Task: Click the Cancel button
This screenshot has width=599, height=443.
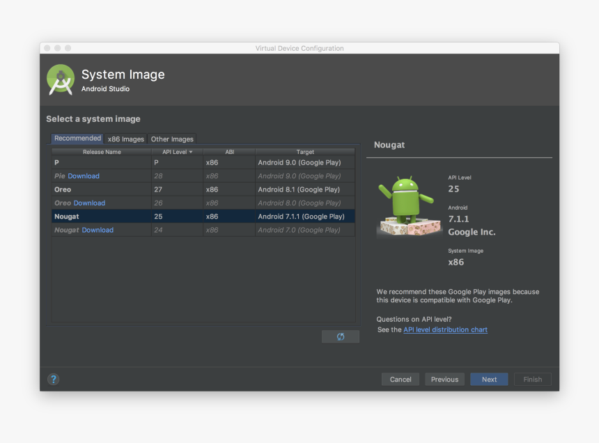Action: pyautogui.click(x=400, y=379)
